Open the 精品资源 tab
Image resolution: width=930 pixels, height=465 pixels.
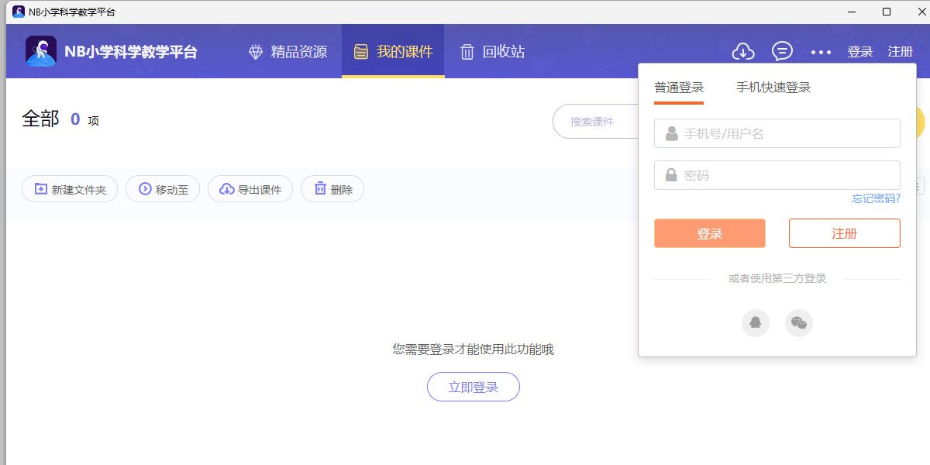tap(288, 52)
